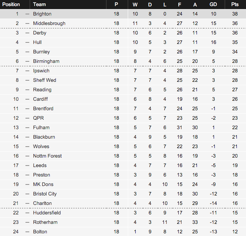This screenshot has width=246, height=236.
Task: Select the Sheff Wed team name
Action: click(44, 80)
